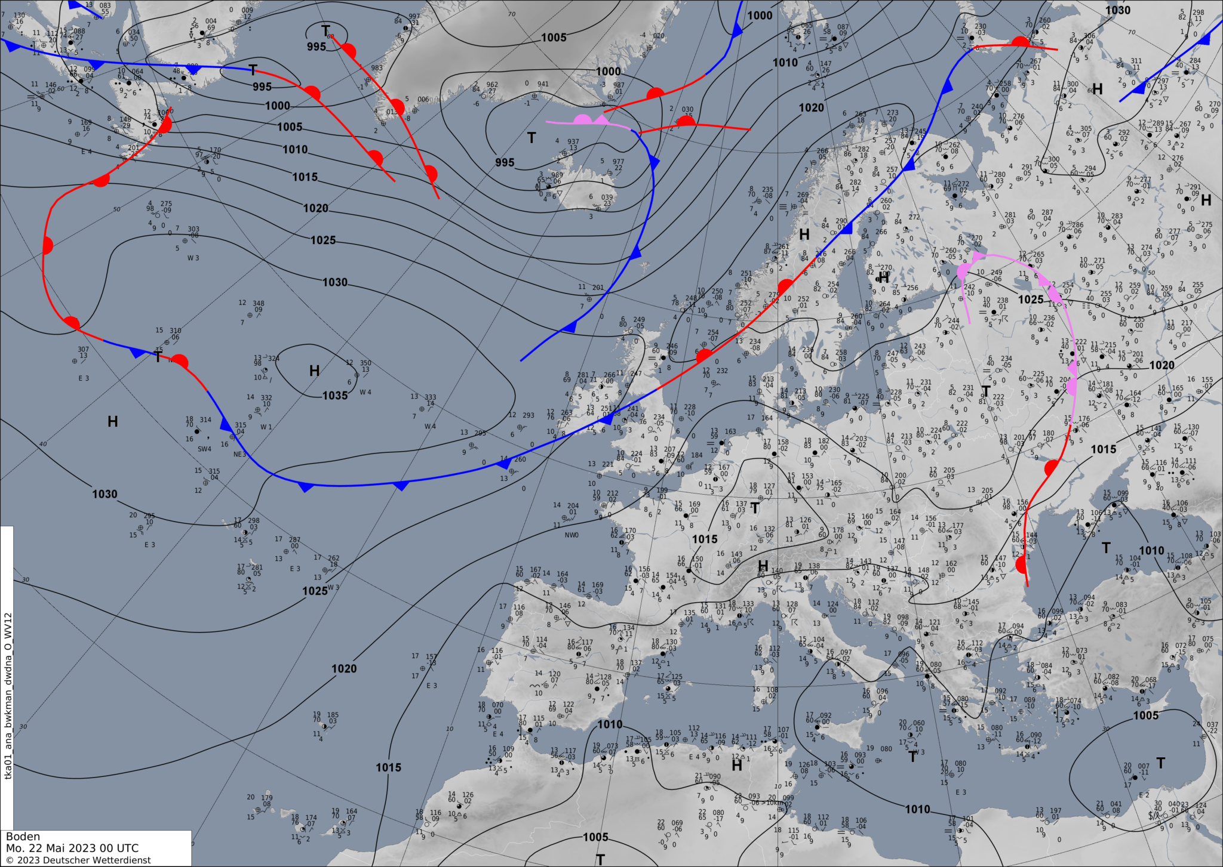
Task: Click the 1000 isobar label at the top edge
Action: point(760,16)
